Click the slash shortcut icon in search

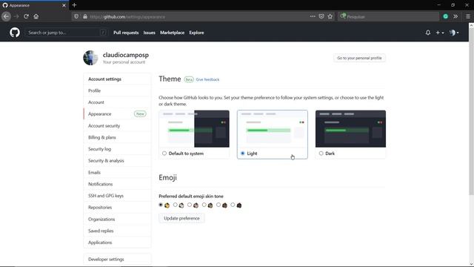[x=103, y=33]
